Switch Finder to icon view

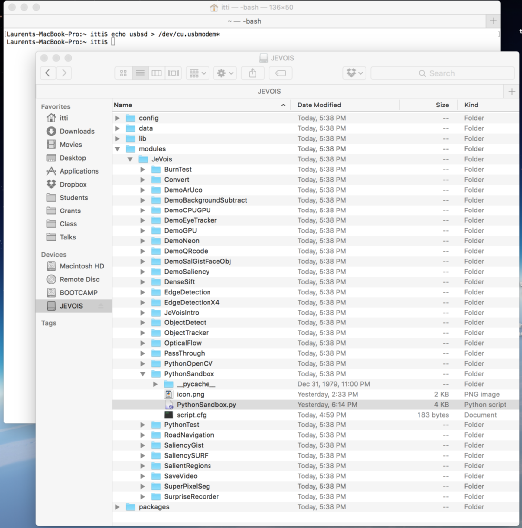tap(123, 73)
